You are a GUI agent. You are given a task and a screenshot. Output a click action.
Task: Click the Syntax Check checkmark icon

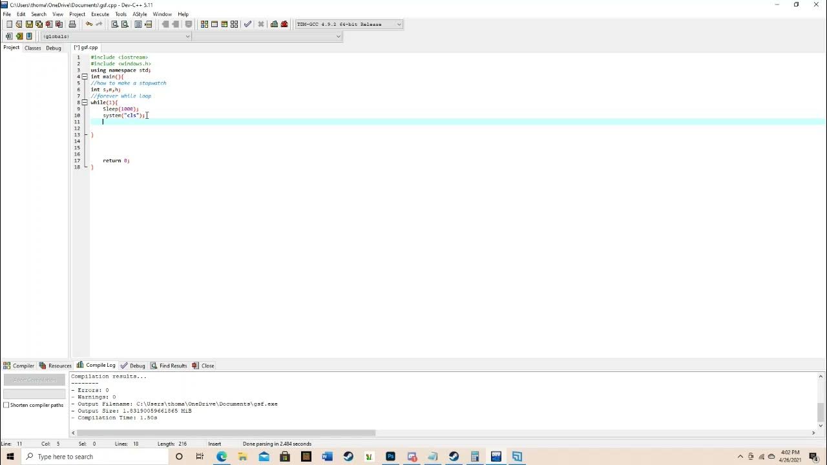(247, 25)
